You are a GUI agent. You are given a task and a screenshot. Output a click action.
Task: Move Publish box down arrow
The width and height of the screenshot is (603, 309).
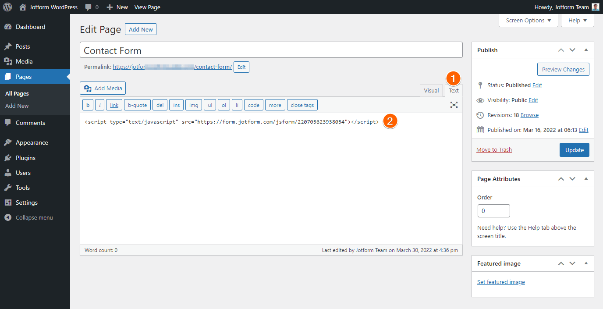coord(572,50)
